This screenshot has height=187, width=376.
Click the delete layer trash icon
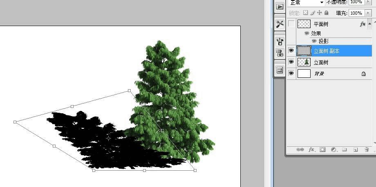tap(367, 150)
